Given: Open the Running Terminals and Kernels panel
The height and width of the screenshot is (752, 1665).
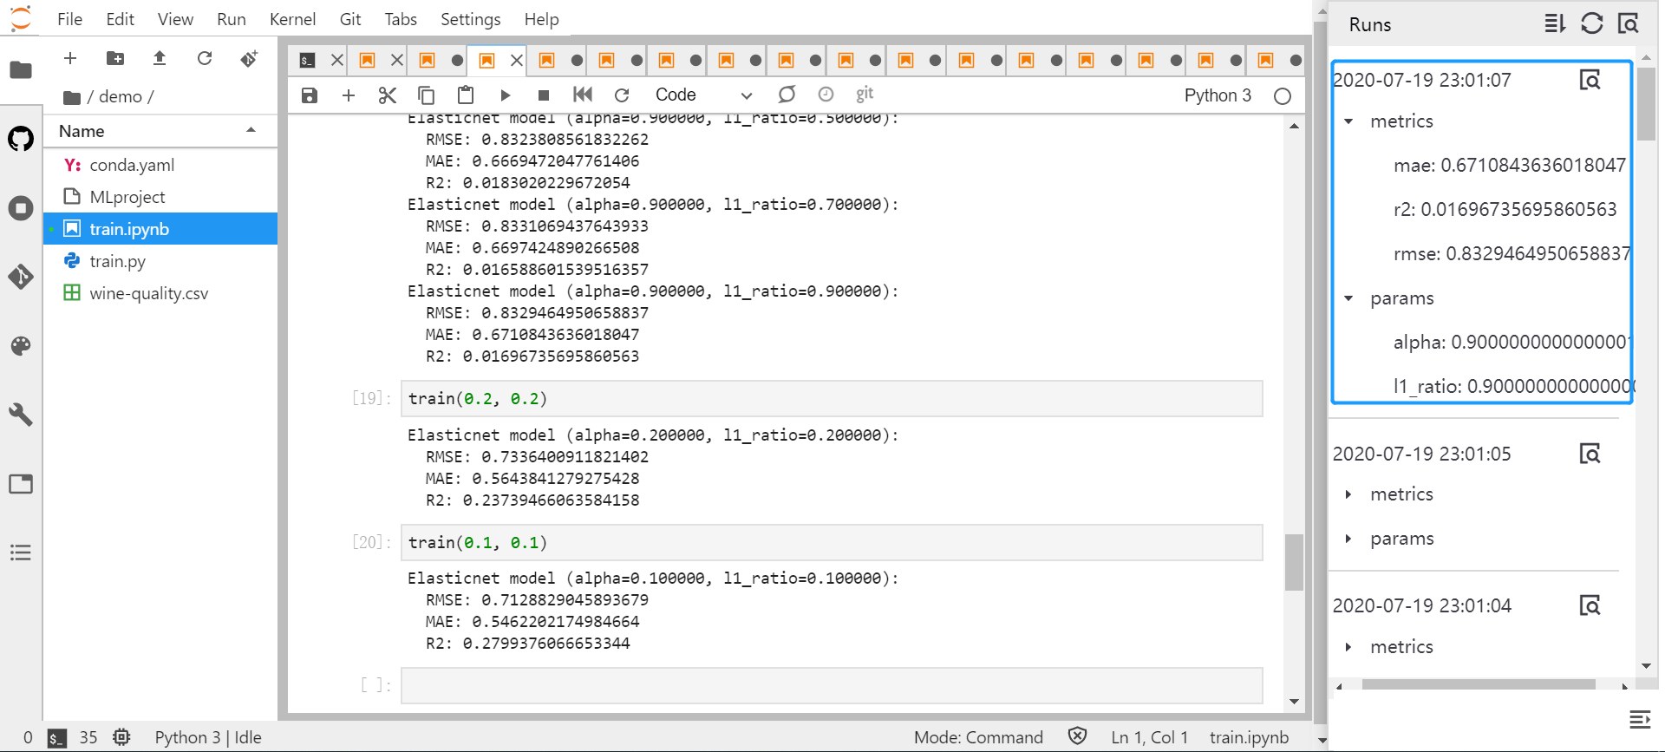Looking at the screenshot, I should (x=21, y=208).
